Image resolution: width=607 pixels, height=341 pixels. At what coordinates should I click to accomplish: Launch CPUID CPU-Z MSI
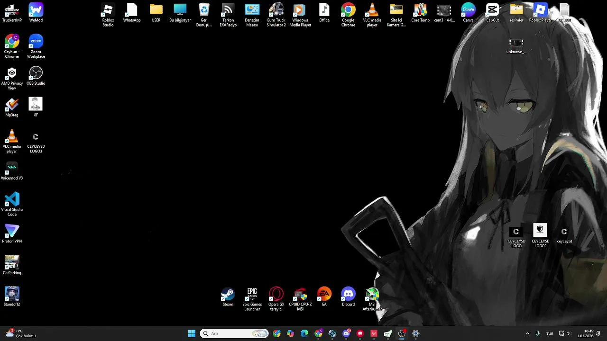(300, 299)
